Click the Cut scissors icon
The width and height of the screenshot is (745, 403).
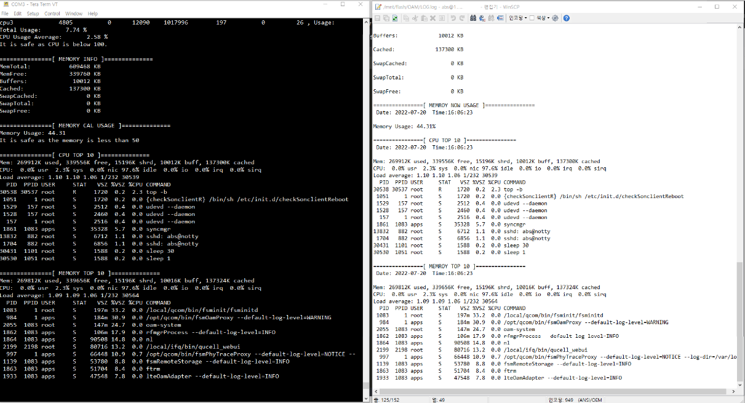tap(415, 18)
